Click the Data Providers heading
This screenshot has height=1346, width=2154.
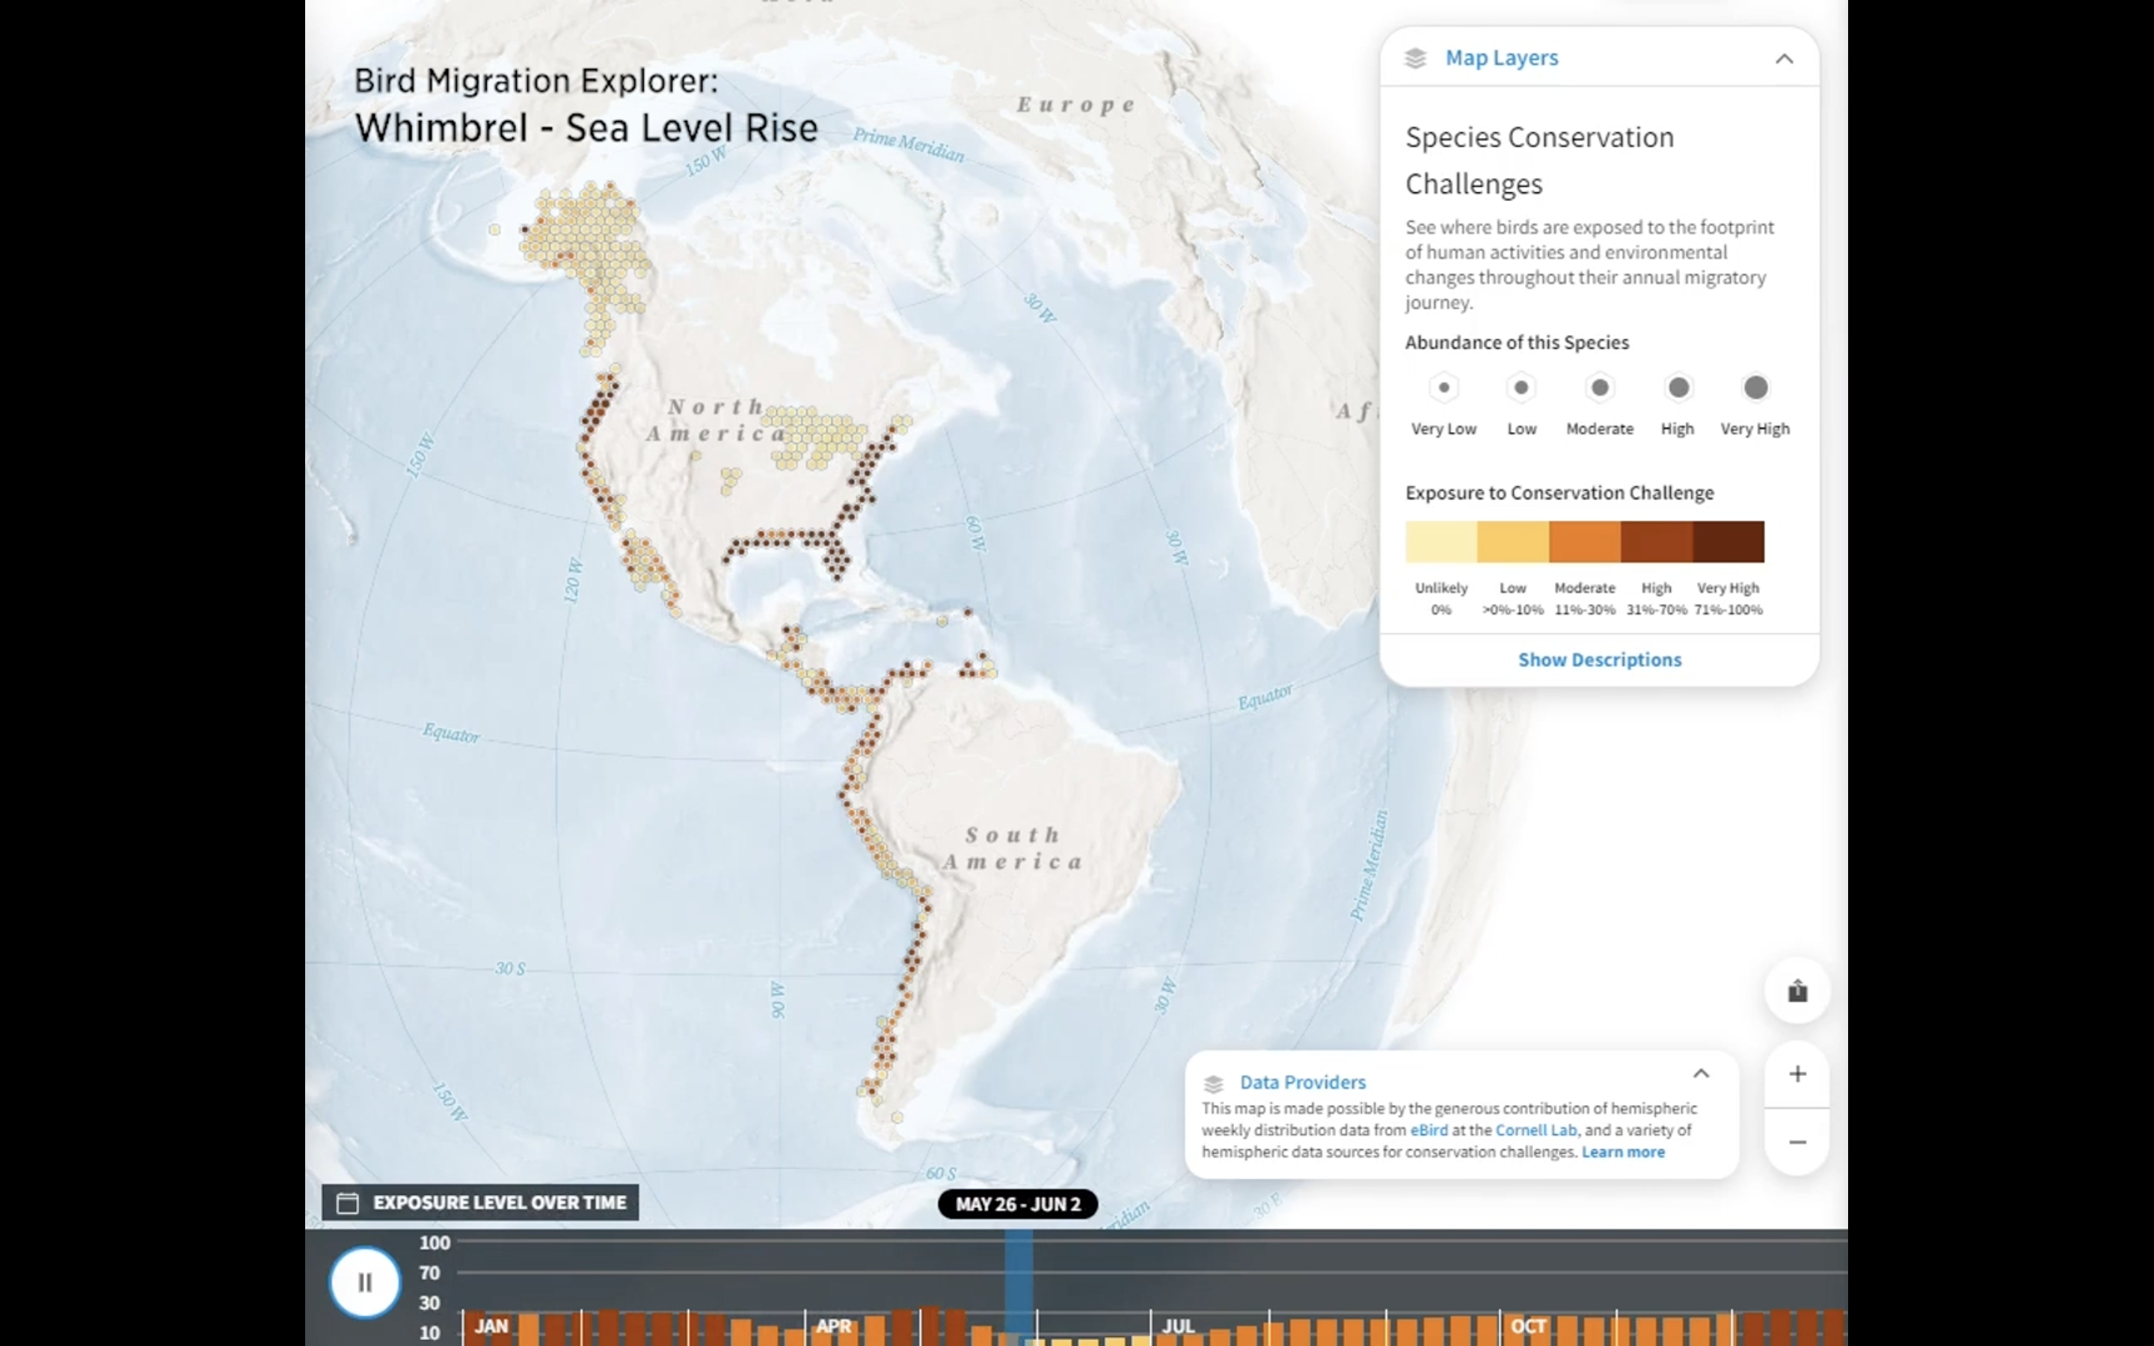(1302, 1083)
